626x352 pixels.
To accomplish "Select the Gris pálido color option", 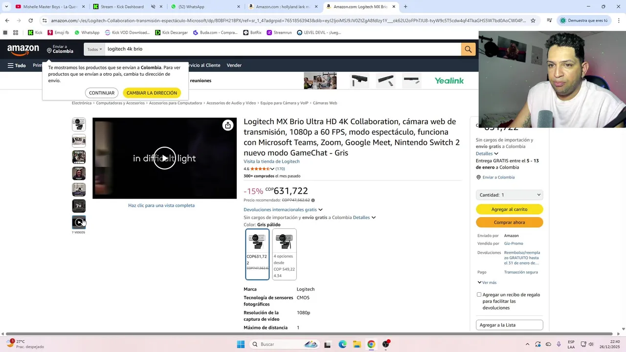I will pos(257,254).
